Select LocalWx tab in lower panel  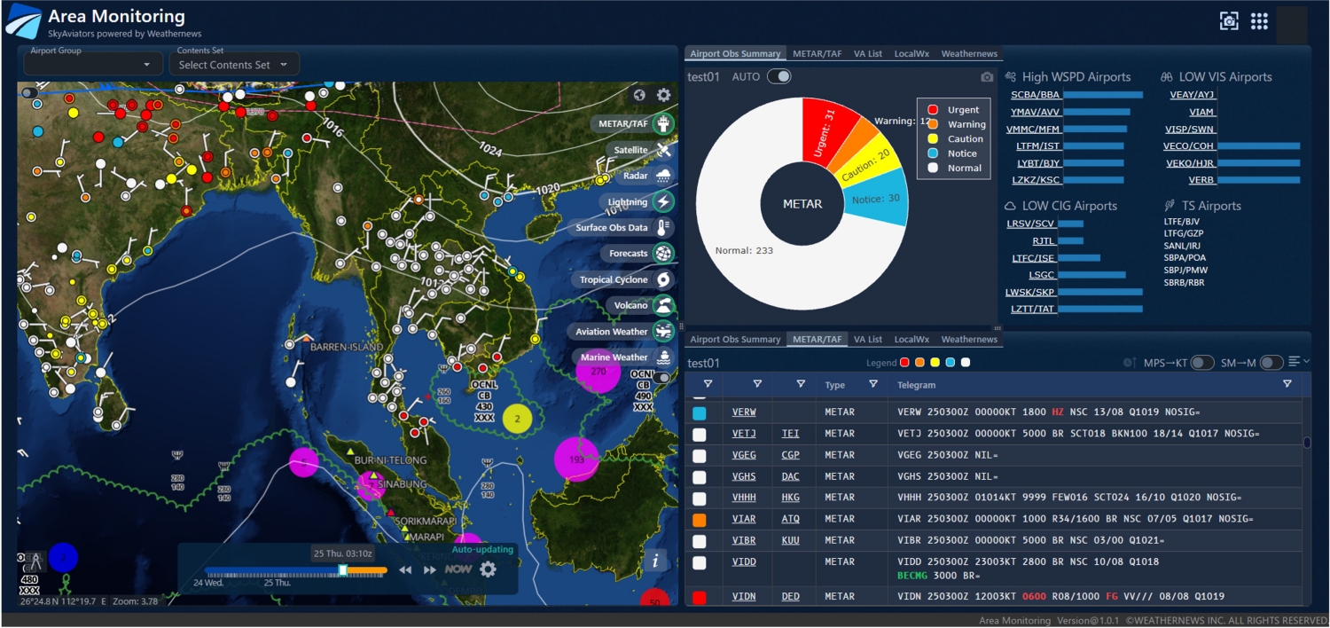pyautogui.click(x=911, y=340)
